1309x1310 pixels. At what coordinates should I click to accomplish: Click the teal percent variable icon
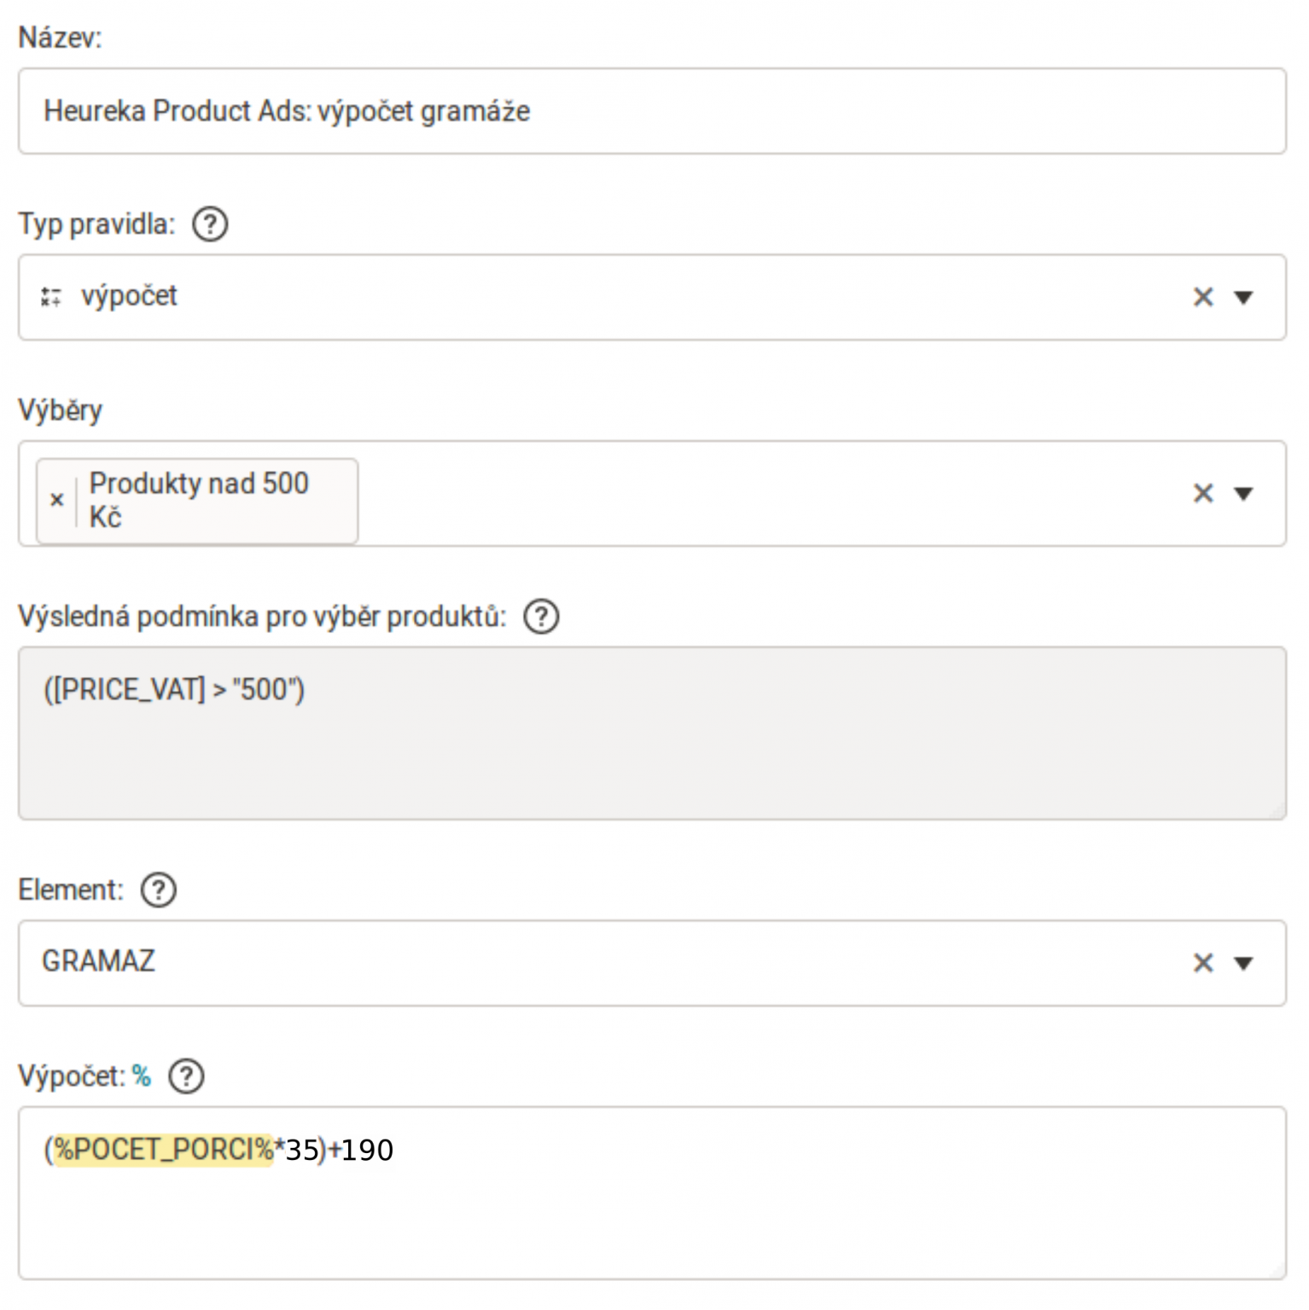tap(142, 1076)
